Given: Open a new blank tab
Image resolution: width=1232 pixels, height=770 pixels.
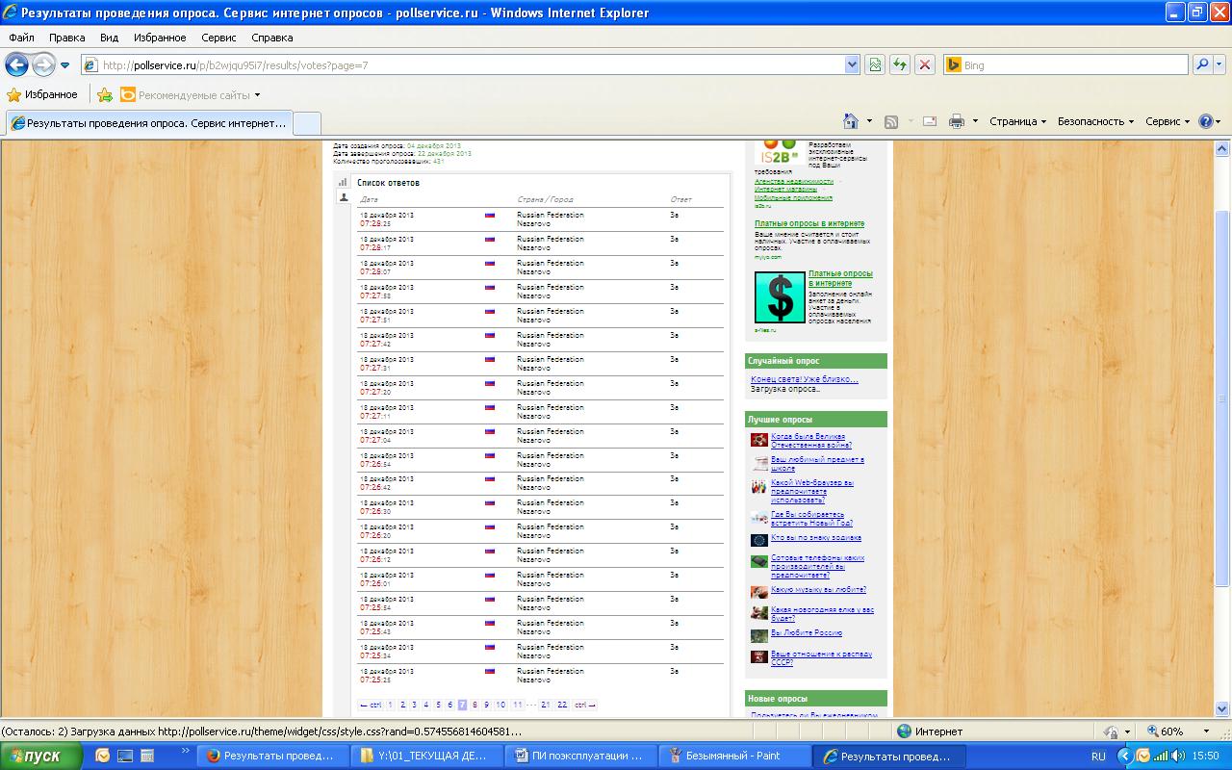Looking at the screenshot, I should (x=306, y=123).
